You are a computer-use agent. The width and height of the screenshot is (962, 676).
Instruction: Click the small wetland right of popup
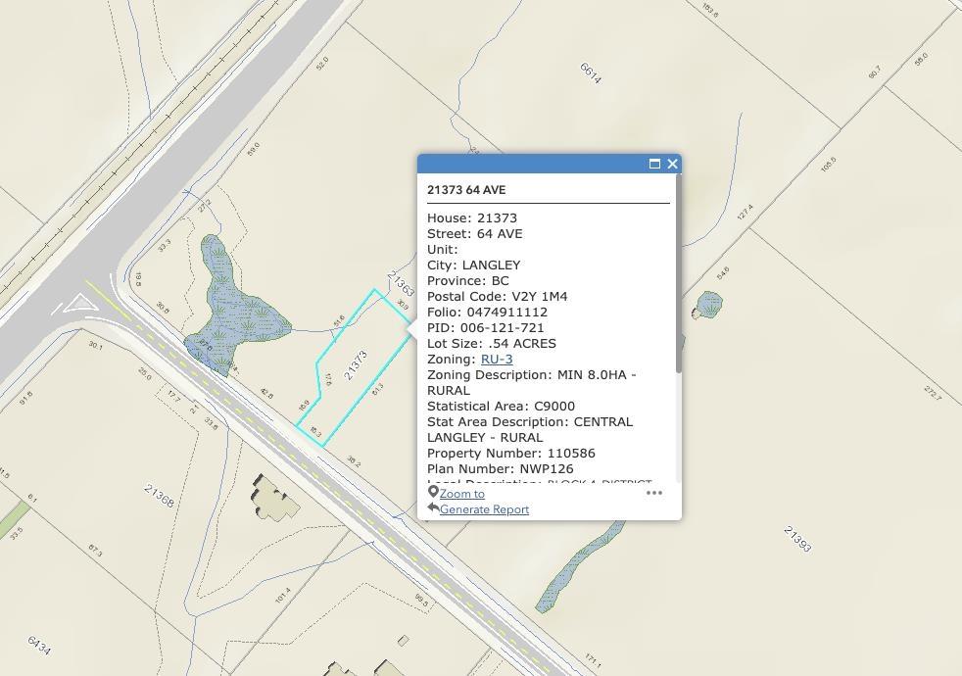(x=709, y=305)
